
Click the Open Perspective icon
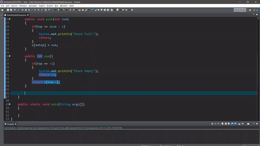coord(250,10)
